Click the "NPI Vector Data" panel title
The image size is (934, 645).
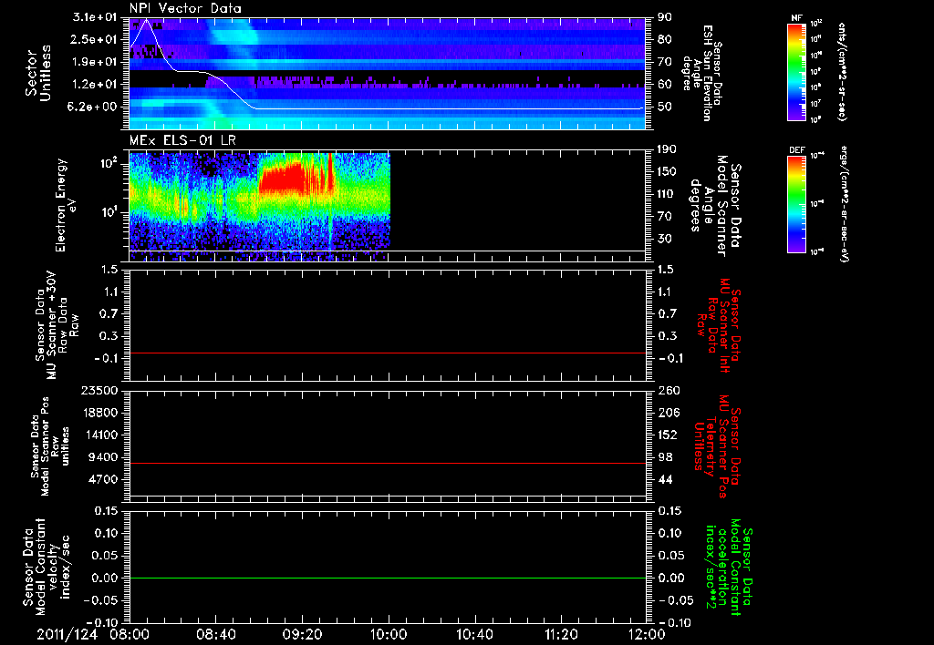click(x=185, y=8)
